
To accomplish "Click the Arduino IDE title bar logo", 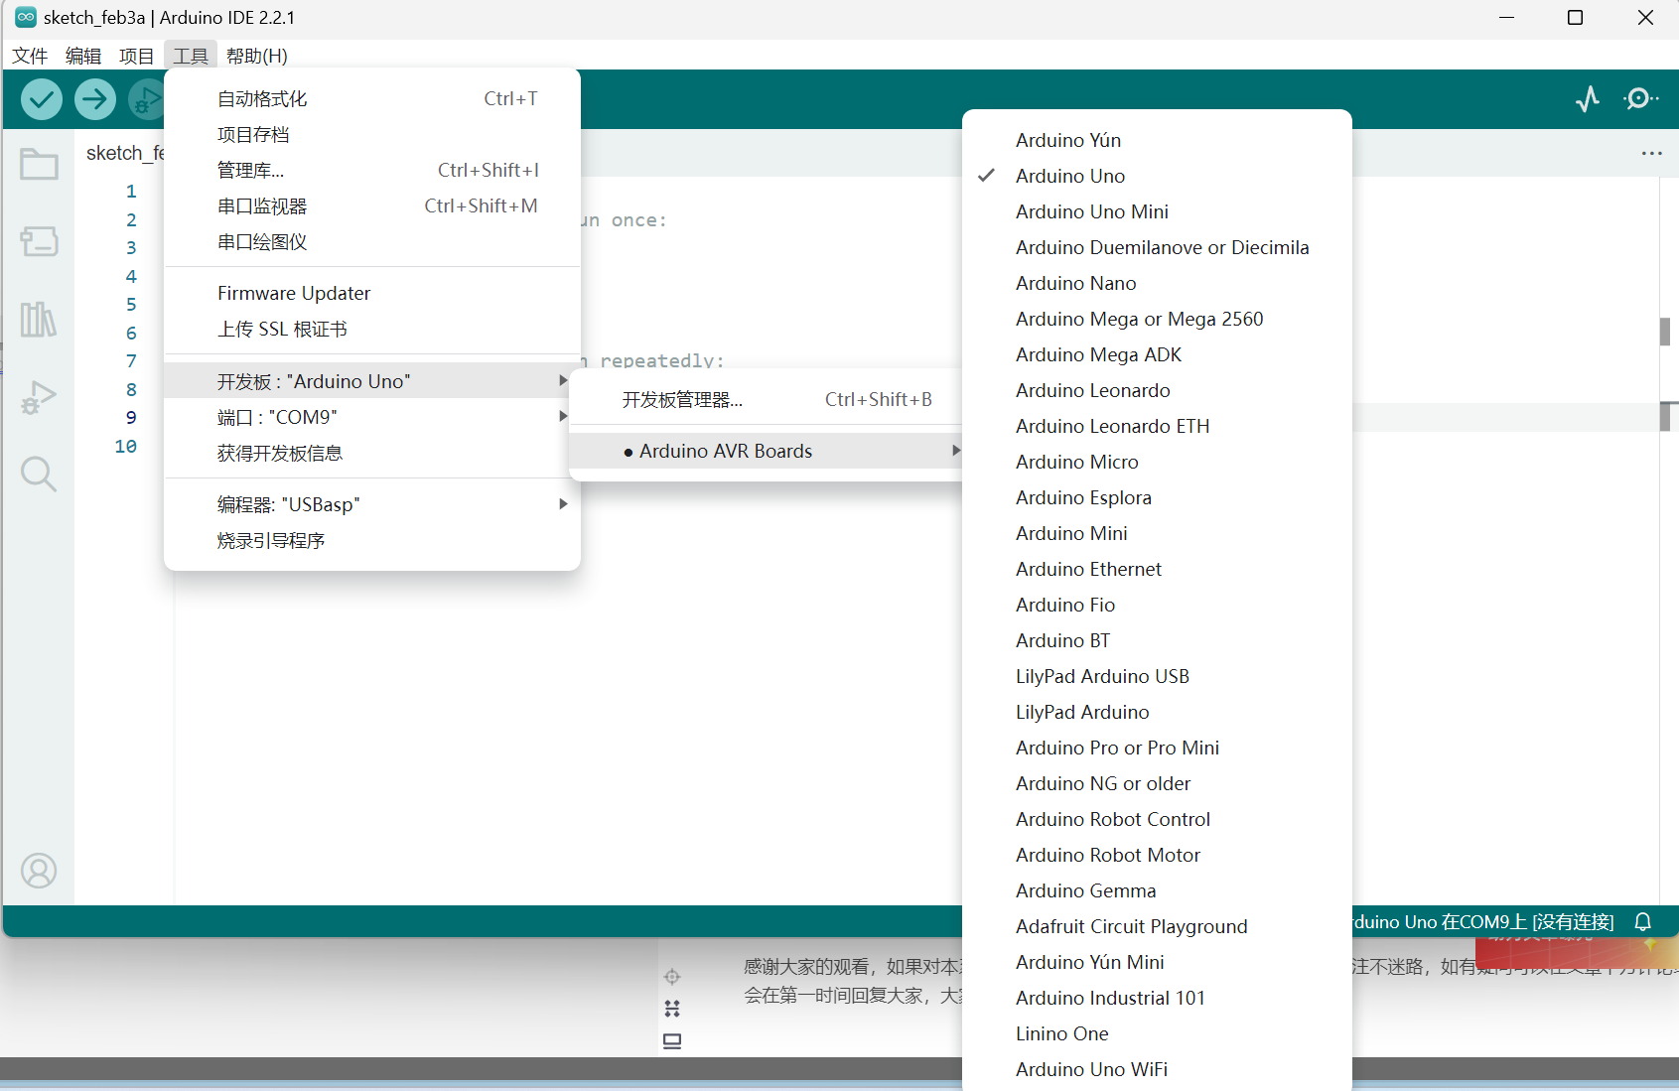I will click(x=26, y=17).
